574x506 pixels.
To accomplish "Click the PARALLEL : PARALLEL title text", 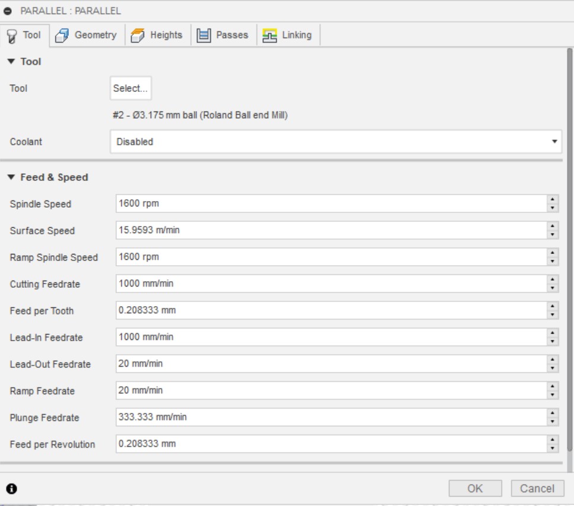I will 71,11.
